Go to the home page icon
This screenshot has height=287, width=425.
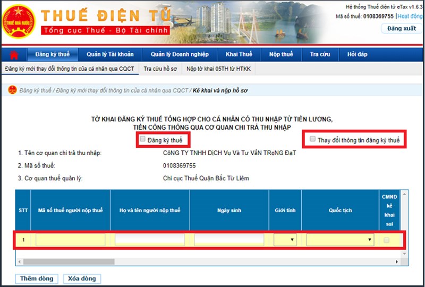pos(14,55)
